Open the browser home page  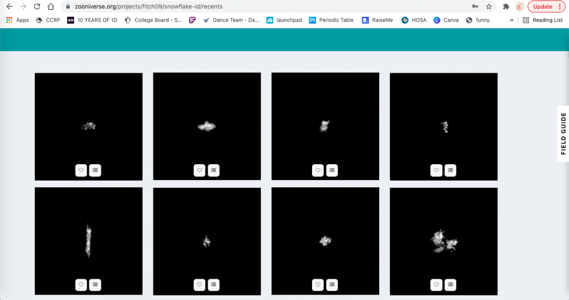pos(51,7)
